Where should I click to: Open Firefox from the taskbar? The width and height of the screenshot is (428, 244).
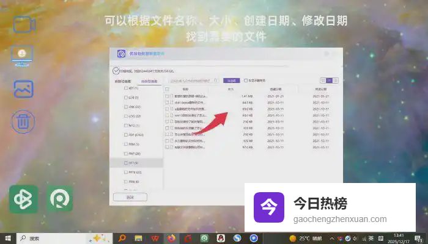point(172,238)
